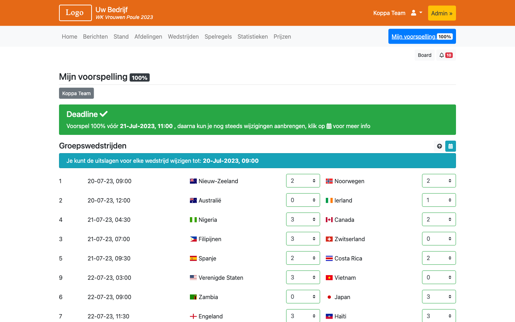The width and height of the screenshot is (515, 322).
Task: Navigate to Afdelingen
Action: (148, 36)
